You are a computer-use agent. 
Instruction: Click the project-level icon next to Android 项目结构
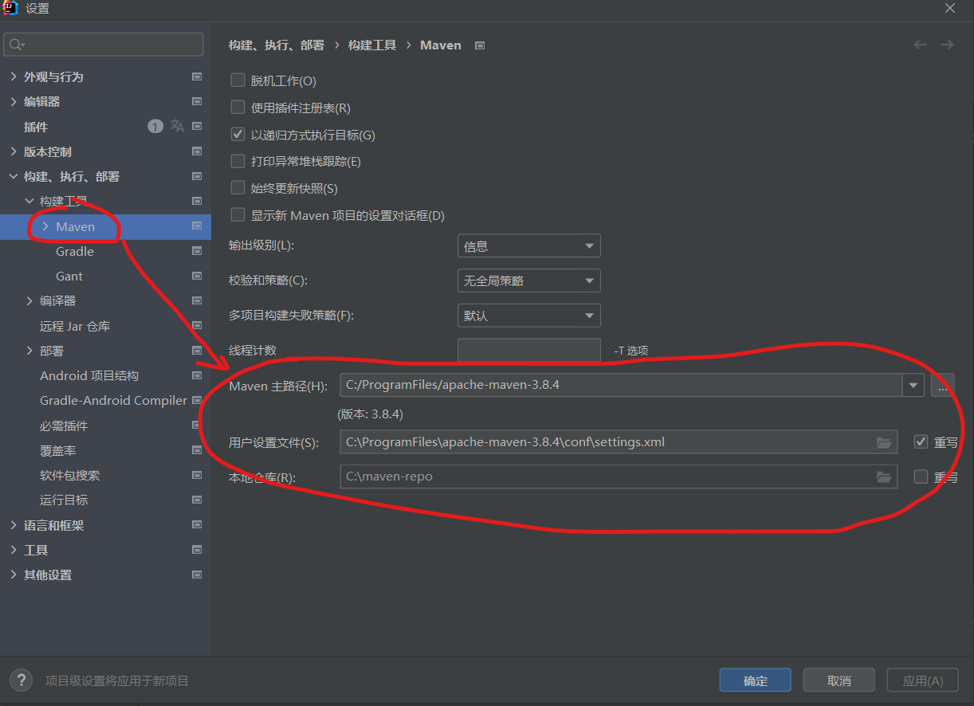click(x=197, y=375)
